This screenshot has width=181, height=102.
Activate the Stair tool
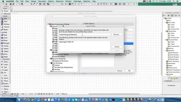[x=5, y=35]
